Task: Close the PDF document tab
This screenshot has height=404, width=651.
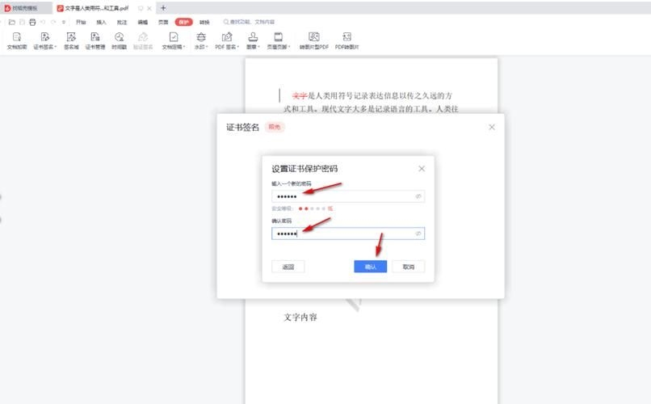Action: 149,8
